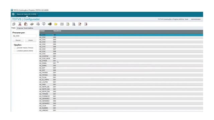The image size is (214, 120).
Task: Select the A2_COD_MUN row
Action: (121, 59)
